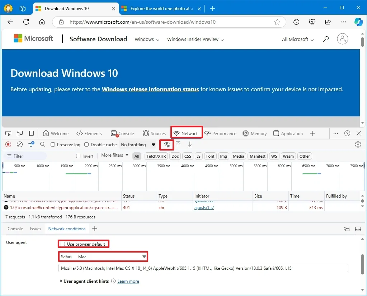The image size is (367, 296).
Task: Open the Copilot icon in toolbar
Action: pos(358,22)
